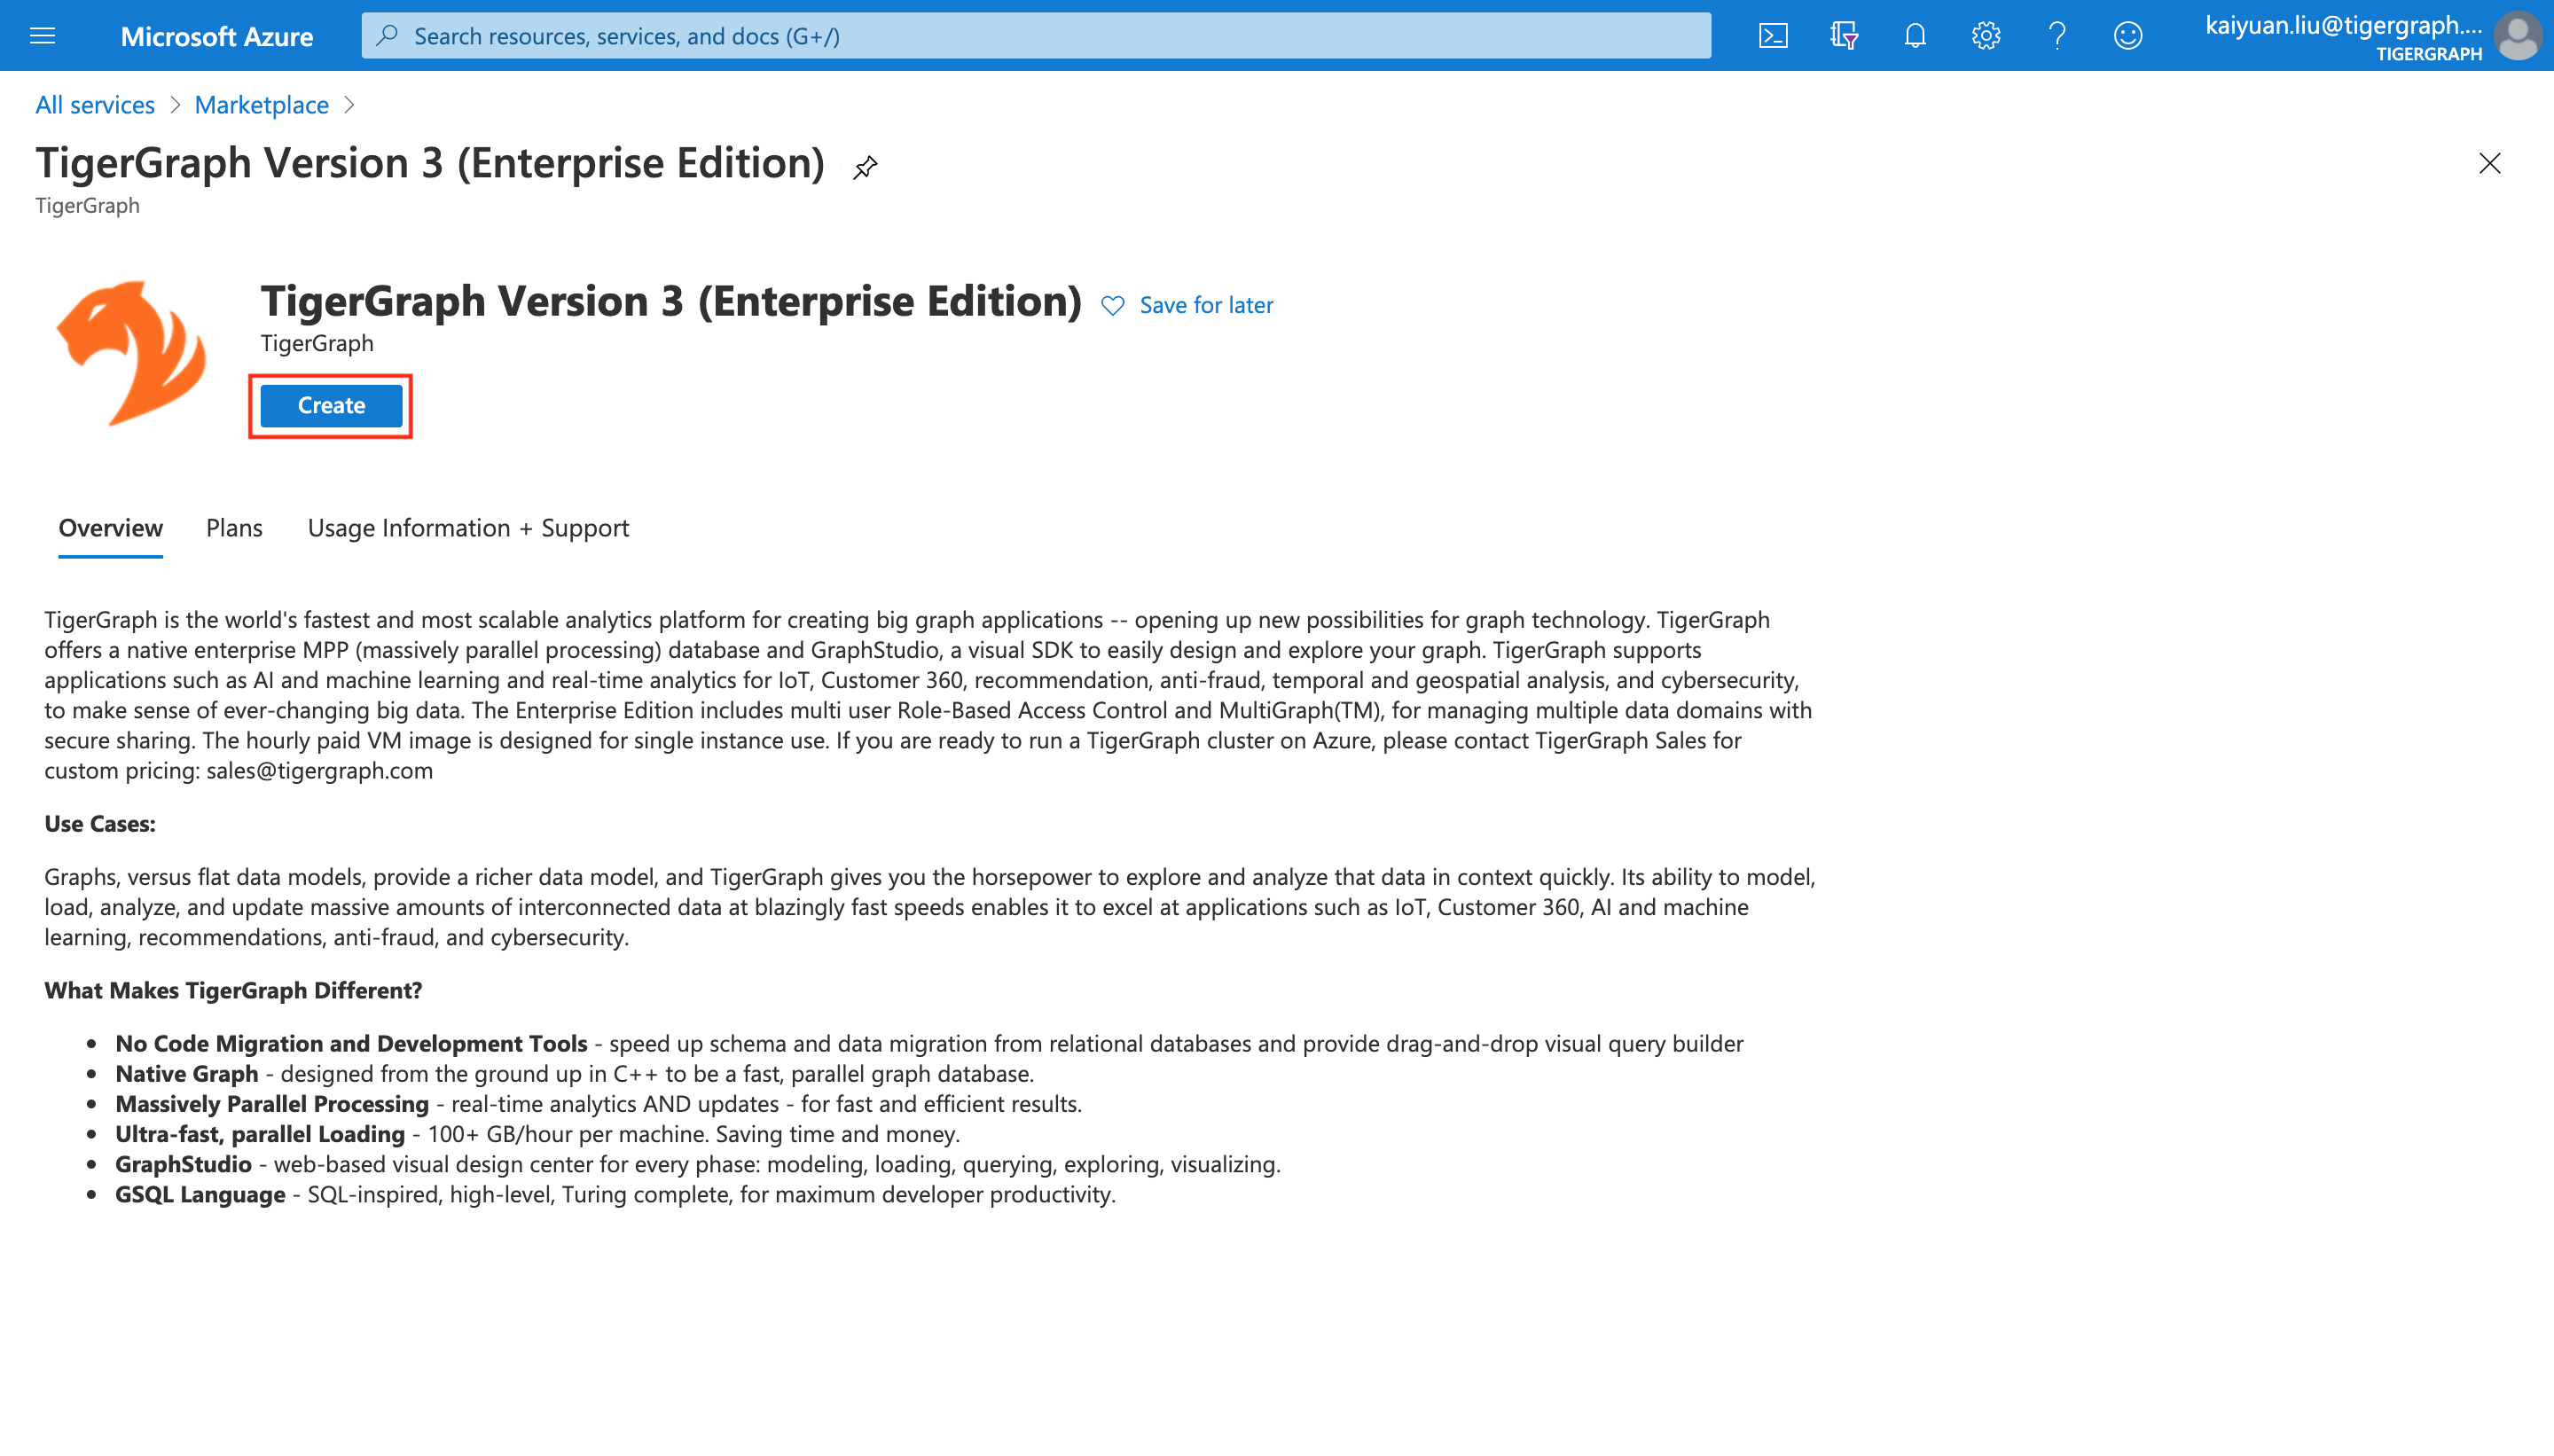Click the help question mark icon
Image resolution: width=2554 pixels, height=1456 pixels.
click(x=2056, y=35)
